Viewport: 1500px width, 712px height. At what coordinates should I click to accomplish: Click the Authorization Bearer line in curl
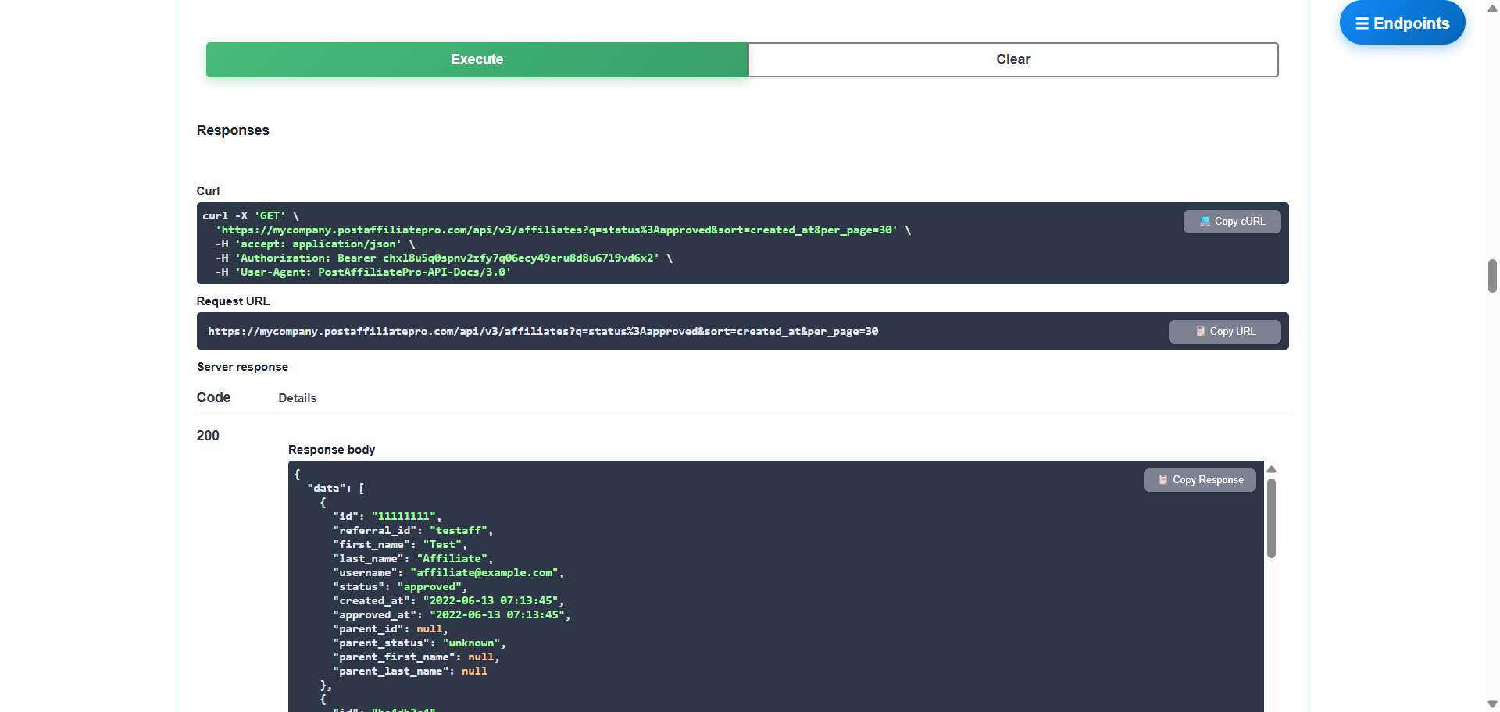coord(448,258)
